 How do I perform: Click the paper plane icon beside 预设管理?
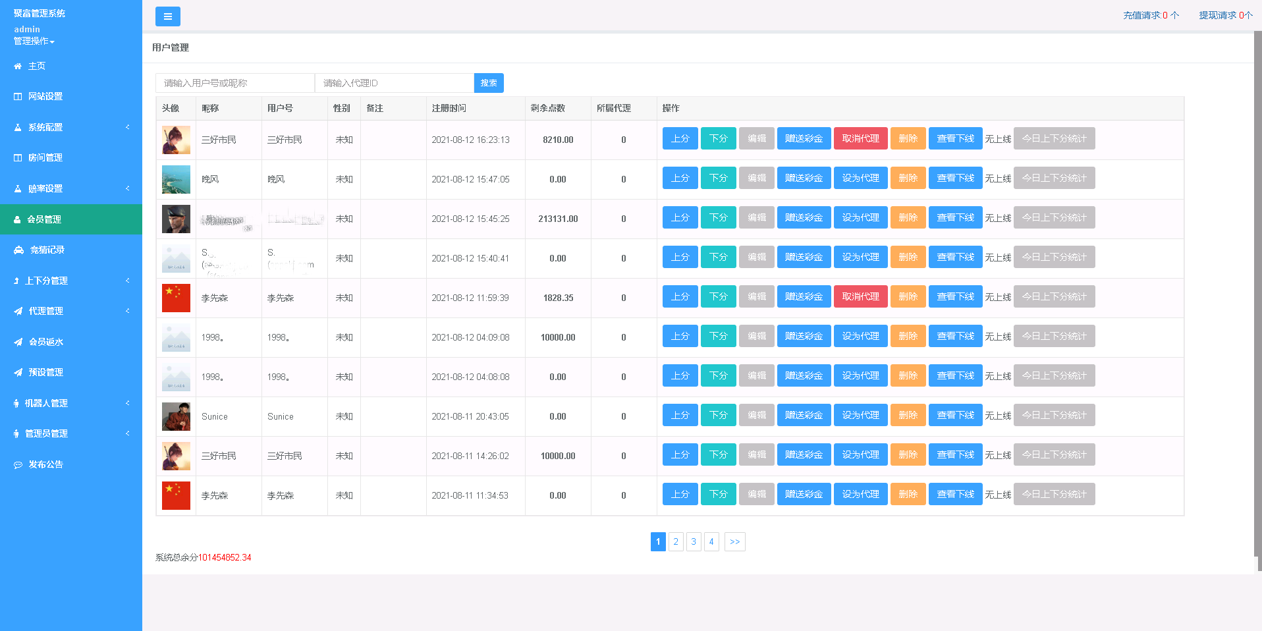point(18,373)
